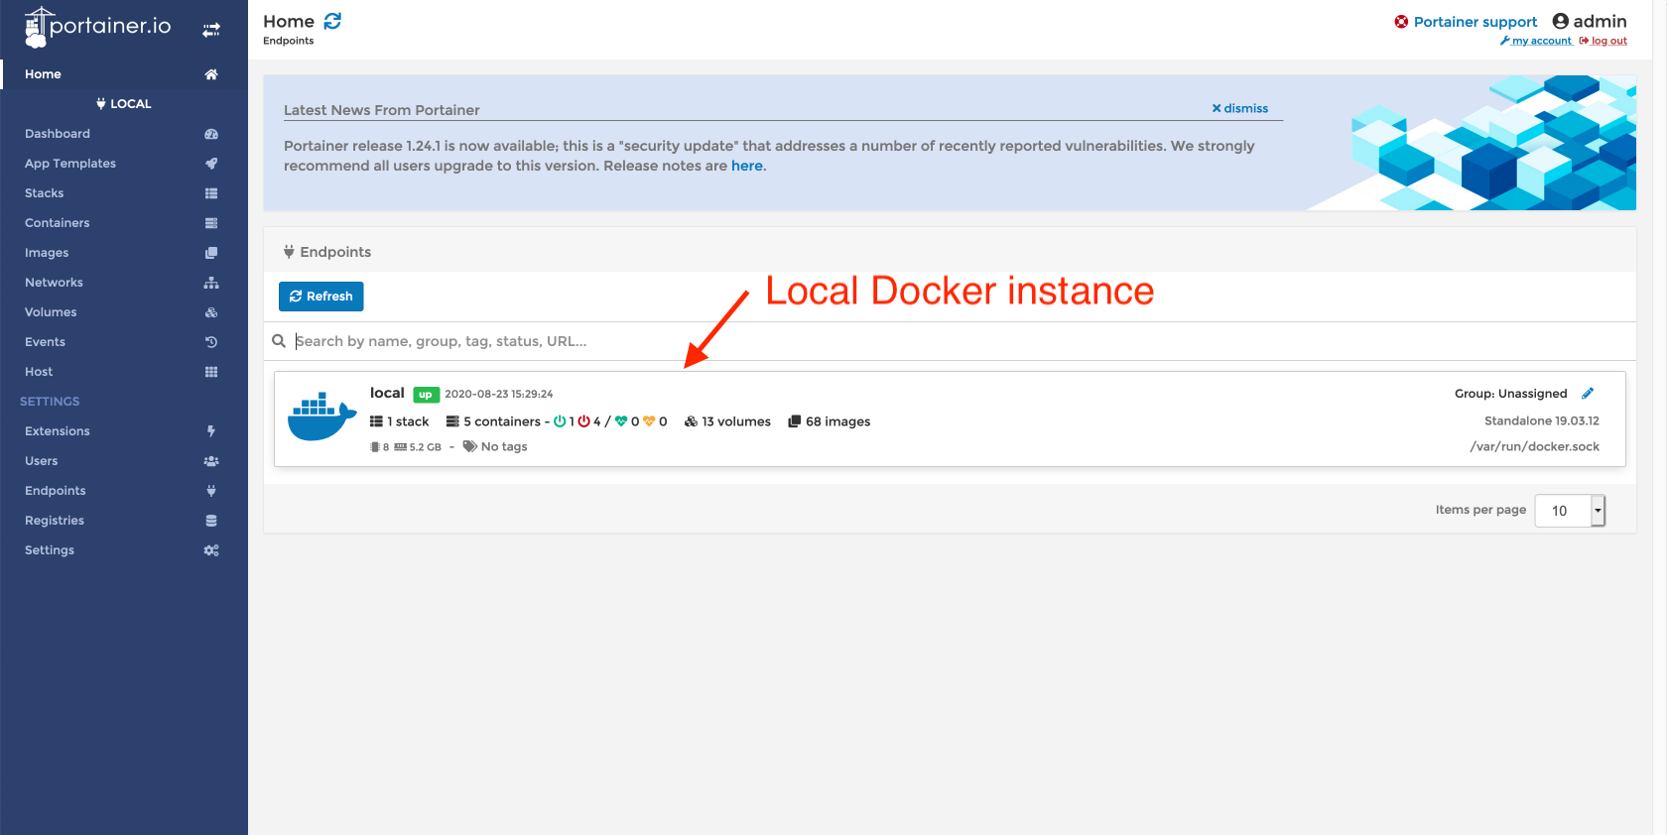Click the Docker whale logo of local endpoint
1668x835 pixels.
coord(321,417)
